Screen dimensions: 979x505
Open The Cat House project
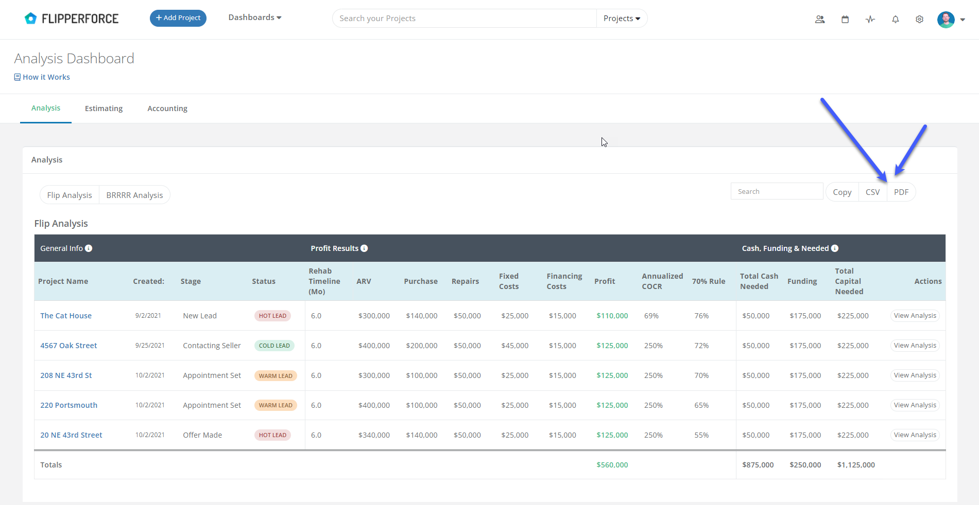click(x=66, y=316)
